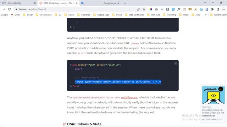227x127 pixels.
Task: Open the blue window extension icon
Action: (x=201, y=9)
